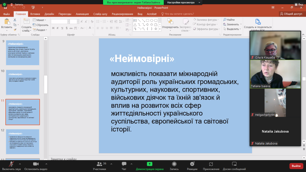Open the Доски сообщений whiteboards icon
Screen dimensions: 306x172
[234, 164]
